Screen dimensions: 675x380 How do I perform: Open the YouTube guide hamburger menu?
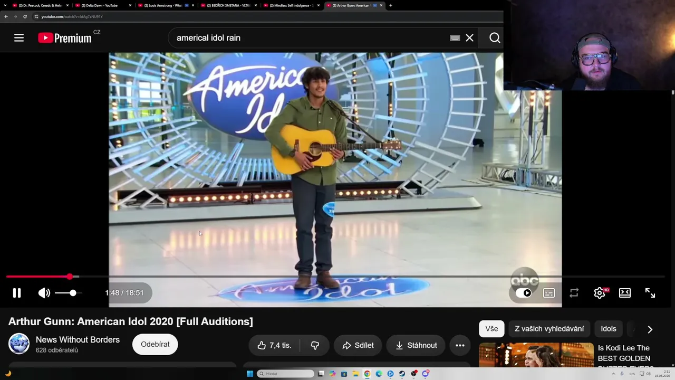point(19,38)
